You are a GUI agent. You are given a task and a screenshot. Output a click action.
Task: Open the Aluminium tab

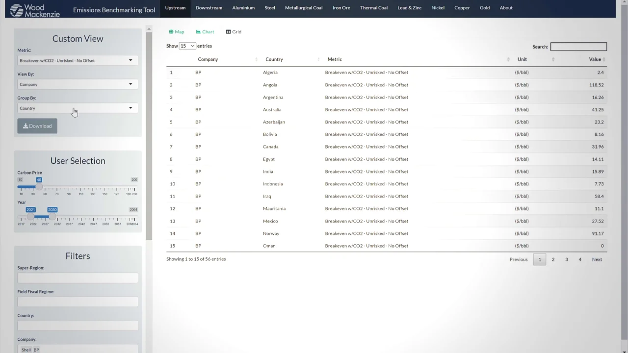click(243, 8)
